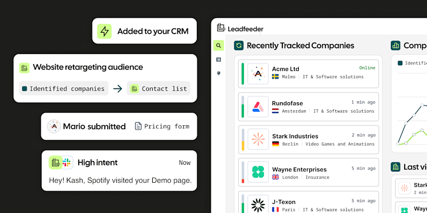The width and height of the screenshot is (427, 213).
Task: Click the Leadfeeder logo icon in header
Action: click(x=221, y=27)
